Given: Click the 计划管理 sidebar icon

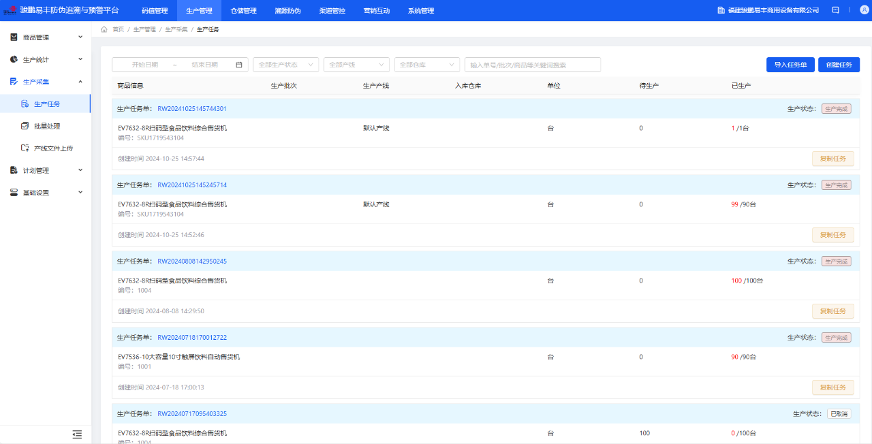Looking at the screenshot, I should [14, 170].
